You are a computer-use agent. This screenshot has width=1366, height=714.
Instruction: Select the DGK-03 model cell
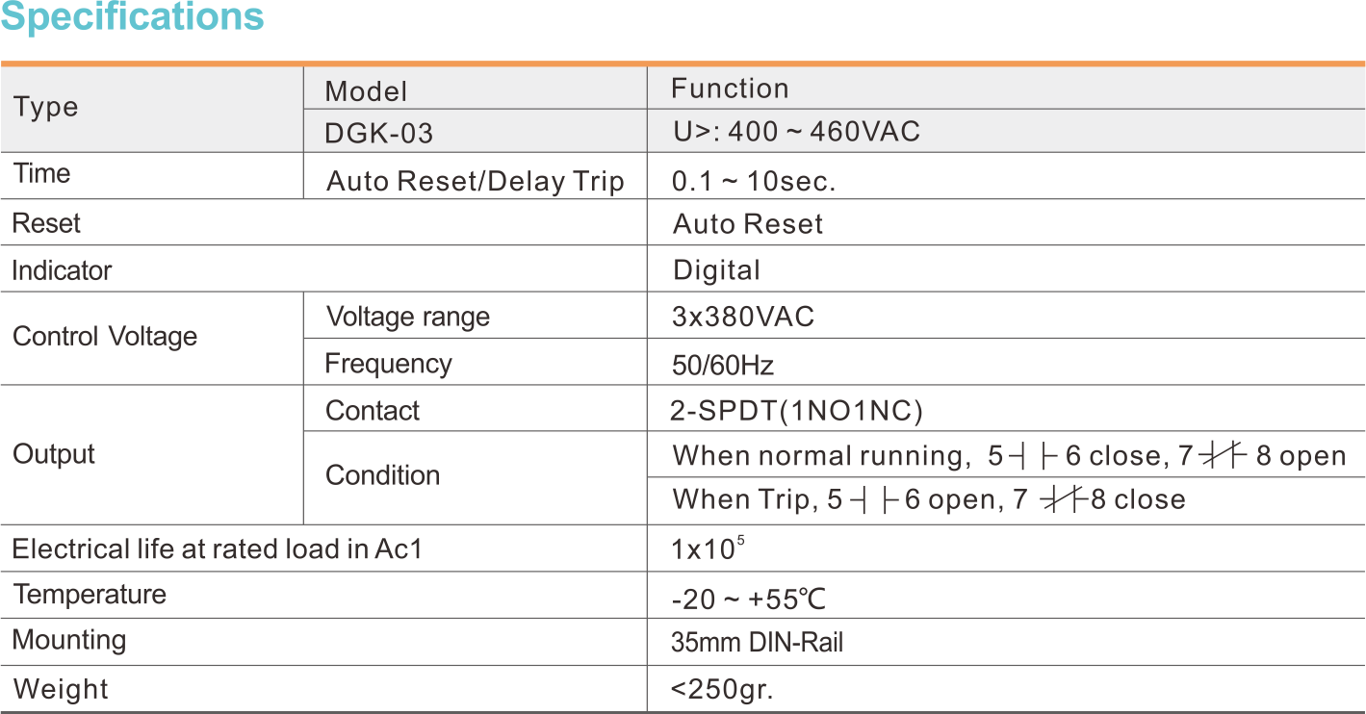[x=378, y=133]
